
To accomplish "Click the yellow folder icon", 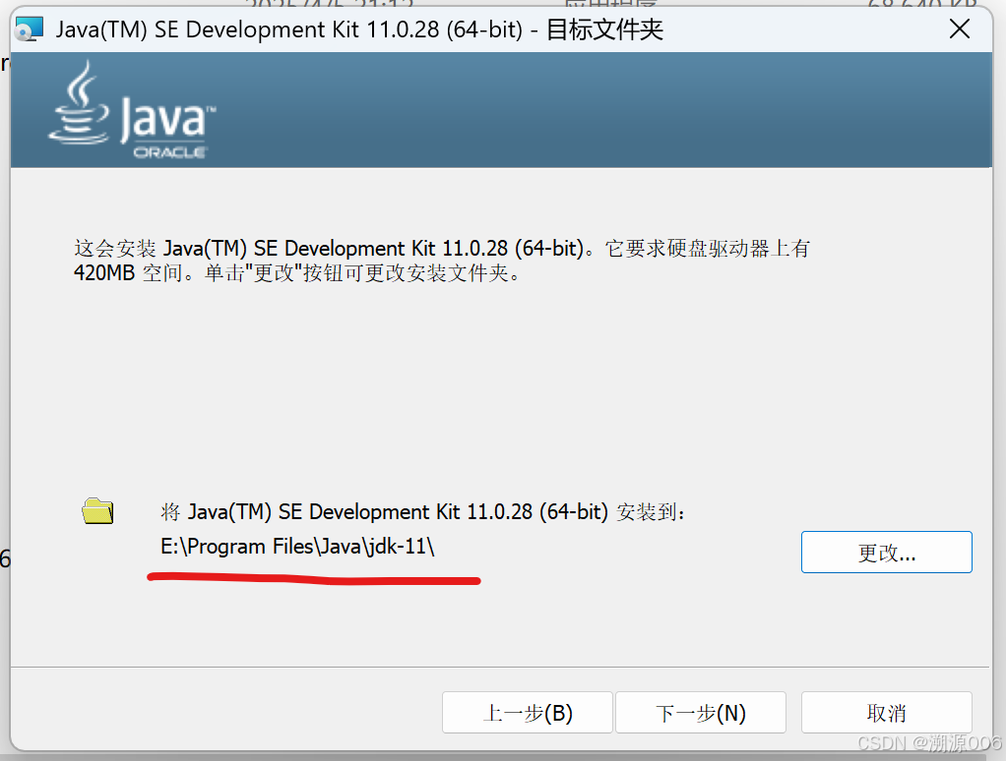I will point(97,511).
